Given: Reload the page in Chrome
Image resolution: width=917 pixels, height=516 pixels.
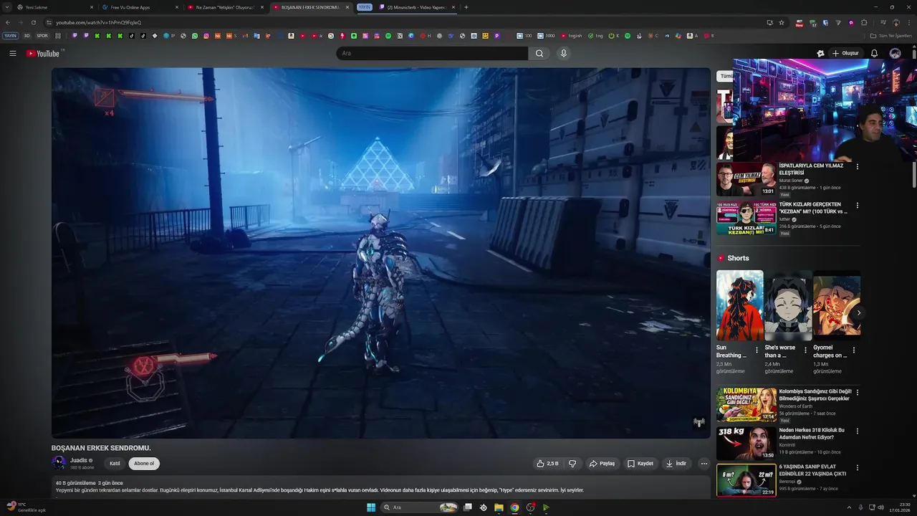Looking at the screenshot, I should pyautogui.click(x=34, y=22).
